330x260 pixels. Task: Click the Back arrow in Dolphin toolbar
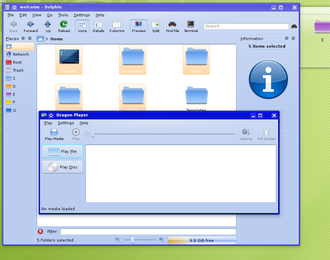14,26
